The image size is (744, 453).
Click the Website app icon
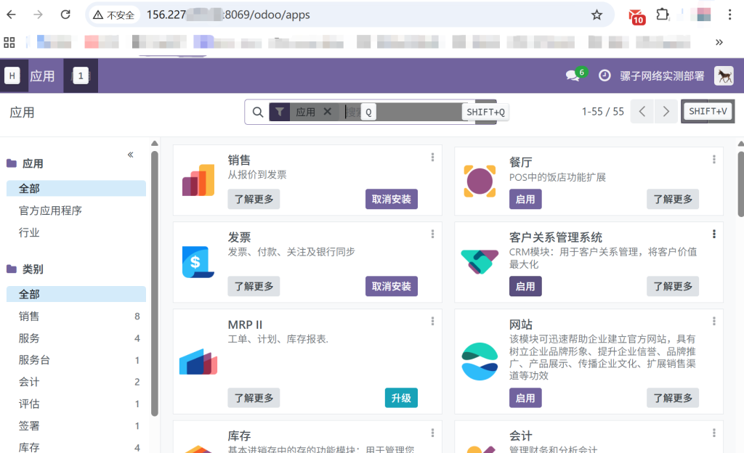pyautogui.click(x=480, y=362)
